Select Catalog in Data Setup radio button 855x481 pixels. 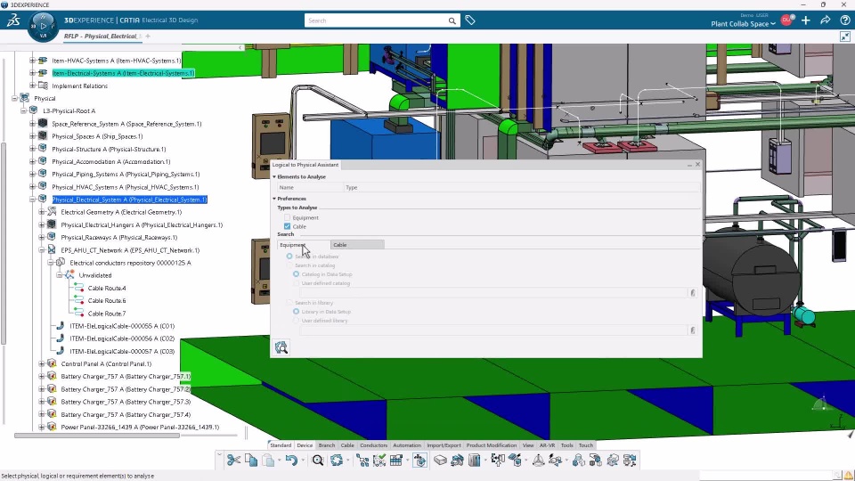[x=296, y=274]
